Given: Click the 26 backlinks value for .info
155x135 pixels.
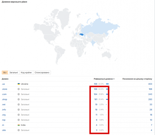Looking at the screenshot, I should 151,110.
